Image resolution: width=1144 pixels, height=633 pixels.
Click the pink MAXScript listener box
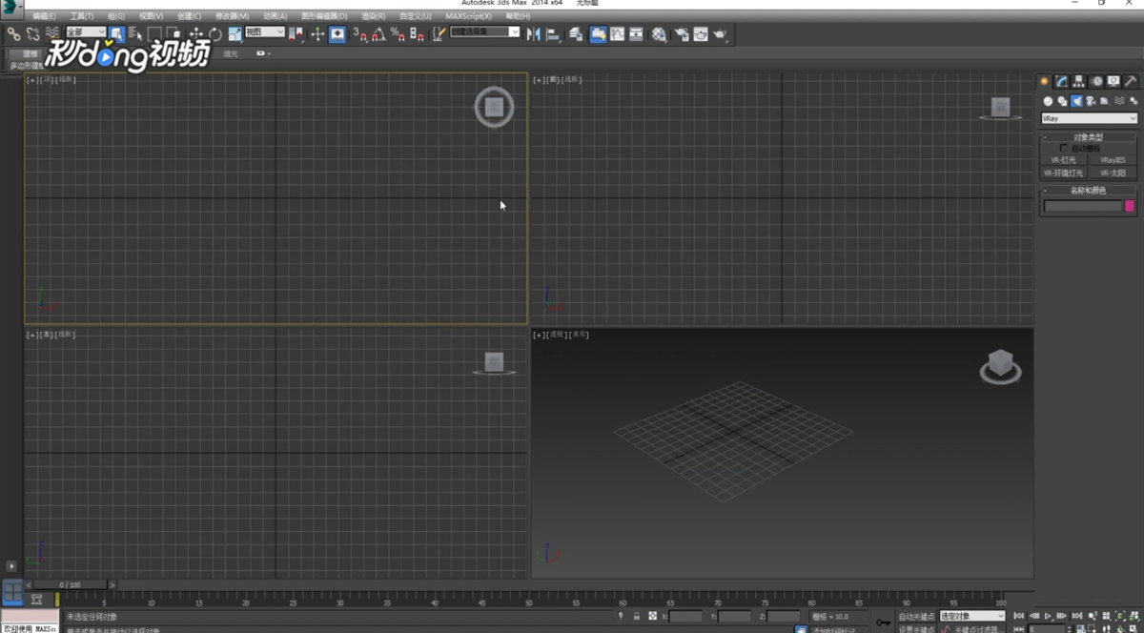tap(31, 618)
